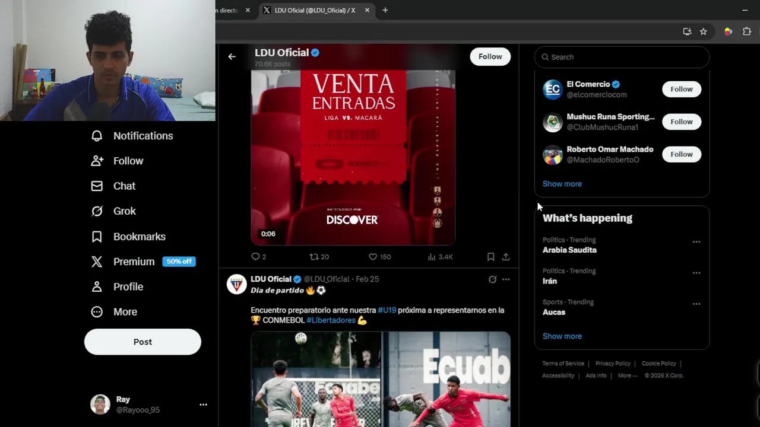Open the Irán trending topic
Screen dimensions: 760x427
(x=550, y=281)
